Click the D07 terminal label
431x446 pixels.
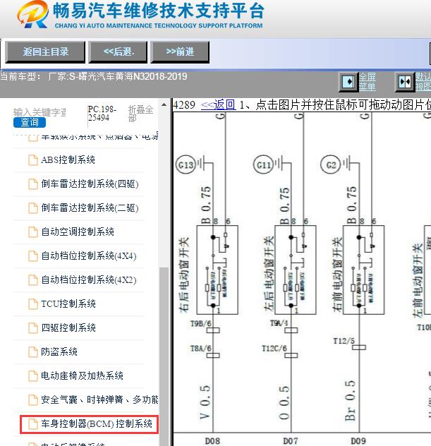click(x=290, y=441)
